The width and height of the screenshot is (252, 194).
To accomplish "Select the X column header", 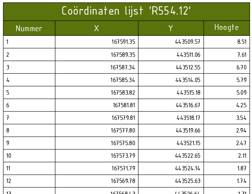I will (96, 28).
